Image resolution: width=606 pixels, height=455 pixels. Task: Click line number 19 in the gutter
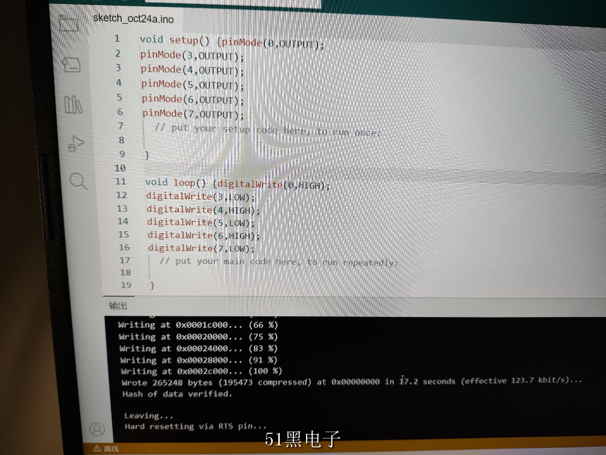click(126, 285)
